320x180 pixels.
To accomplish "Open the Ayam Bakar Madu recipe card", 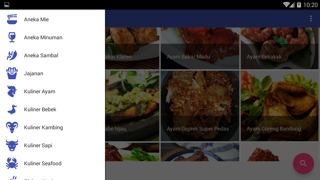I will pos(200,48).
